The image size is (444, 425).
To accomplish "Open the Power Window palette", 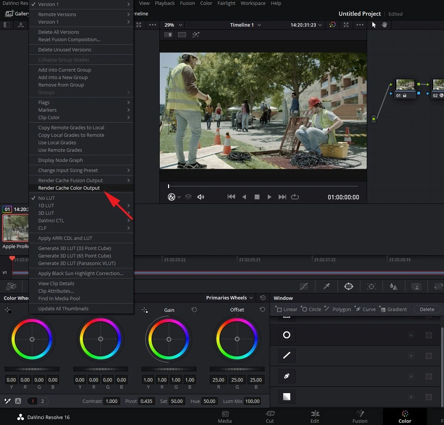I will [348, 286].
